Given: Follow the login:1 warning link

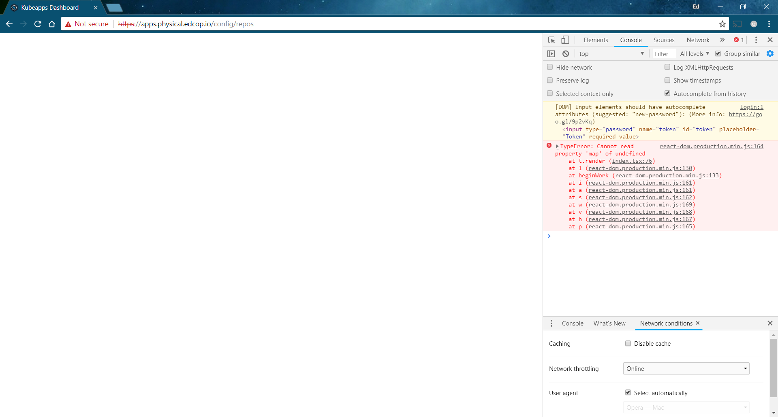Looking at the screenshot, I should (752, 107).
